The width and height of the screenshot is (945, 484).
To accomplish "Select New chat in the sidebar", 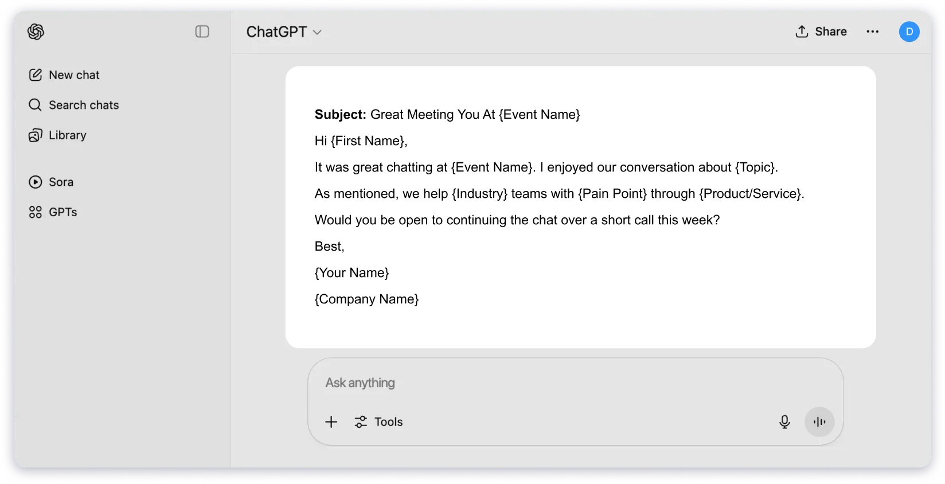I will [x=74, y=75].
